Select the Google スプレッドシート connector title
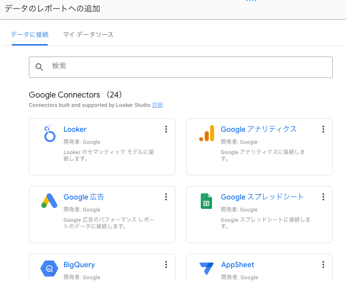The width and height of the screenshot is (346, 281). pos(262,197)
